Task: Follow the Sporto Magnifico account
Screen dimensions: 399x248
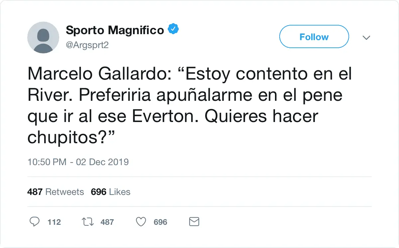Action: 314,37
